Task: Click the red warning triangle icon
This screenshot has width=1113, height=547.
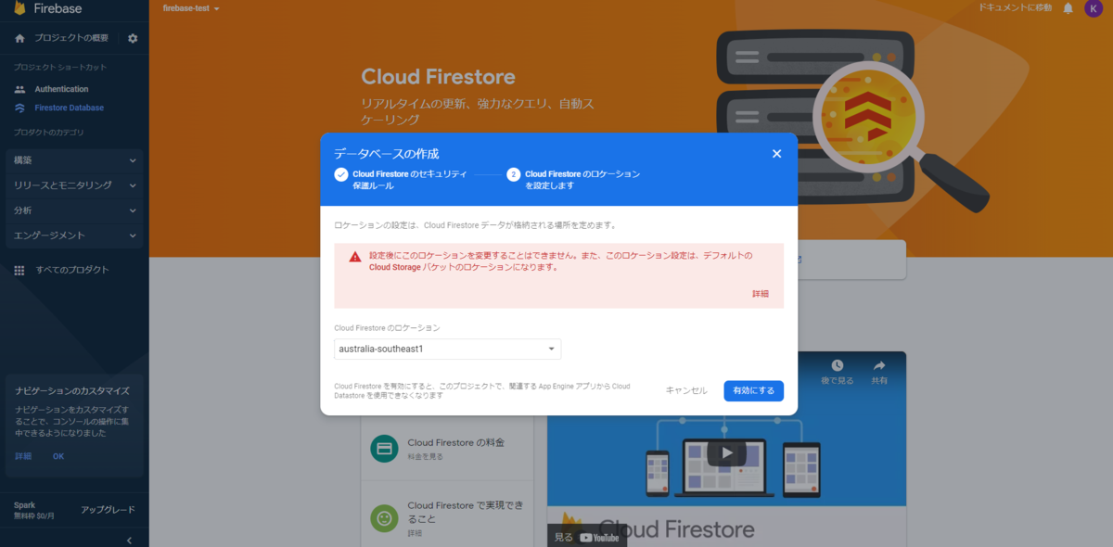Action: tap(355, 257)
